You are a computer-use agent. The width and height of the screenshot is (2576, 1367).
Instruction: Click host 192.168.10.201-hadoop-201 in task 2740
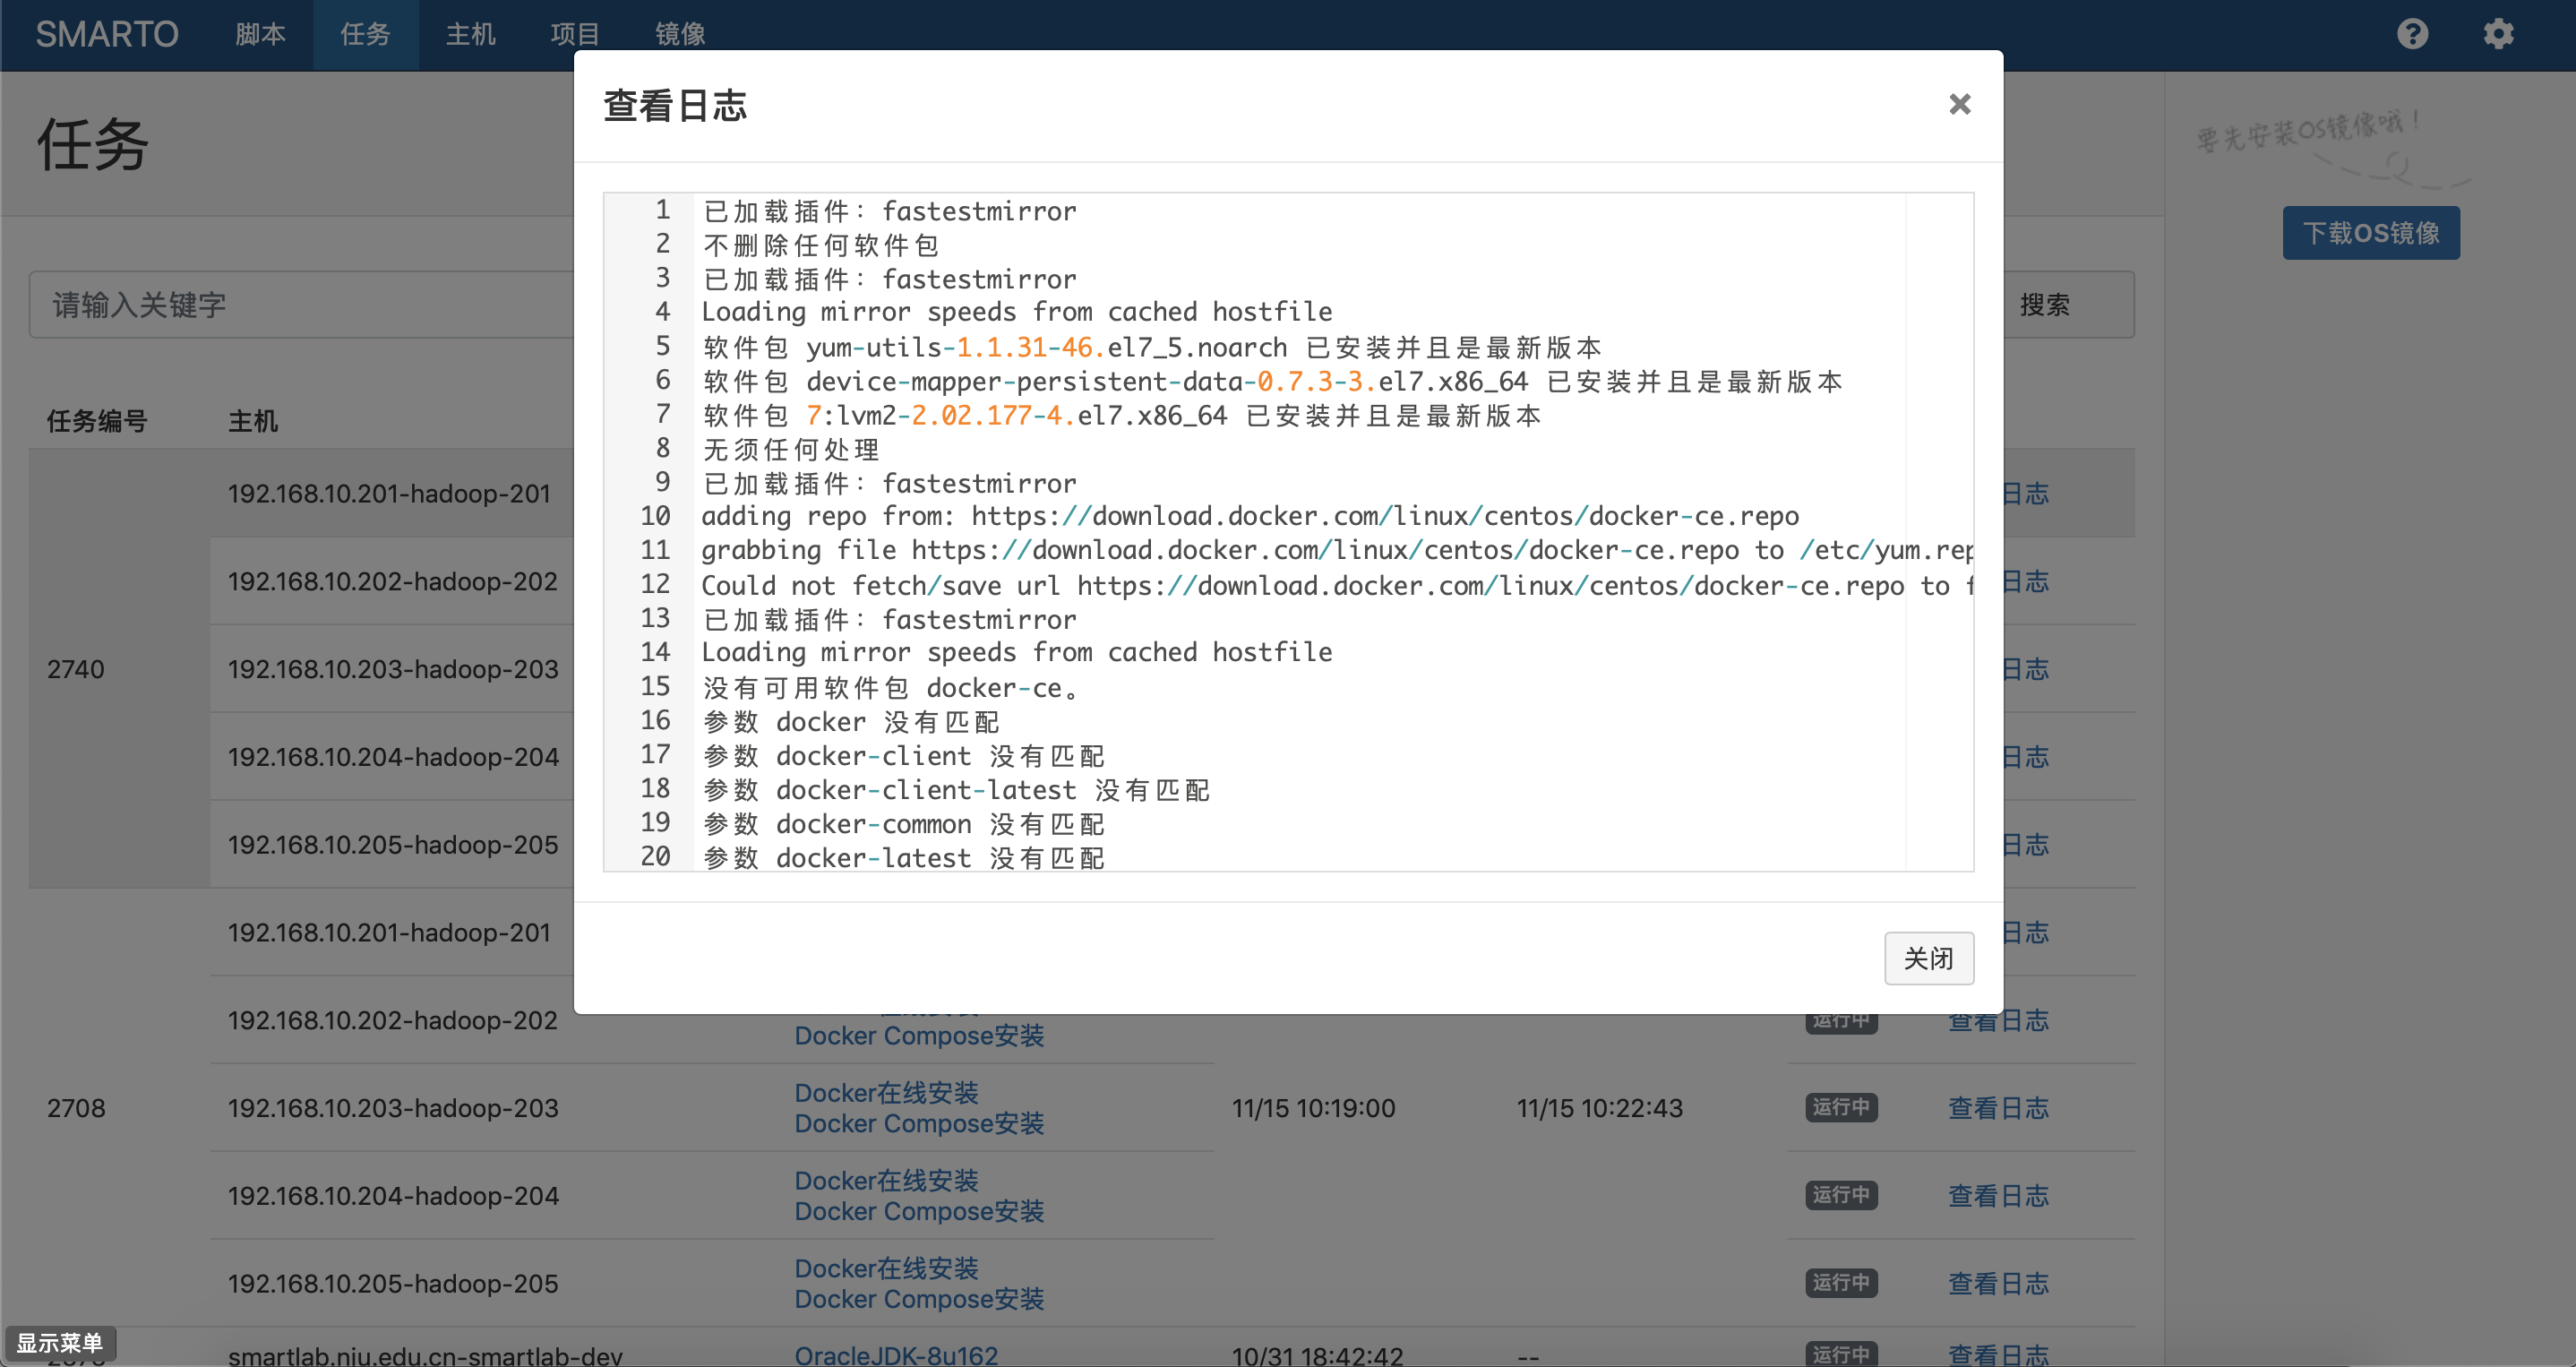click(x=389, y=493)
